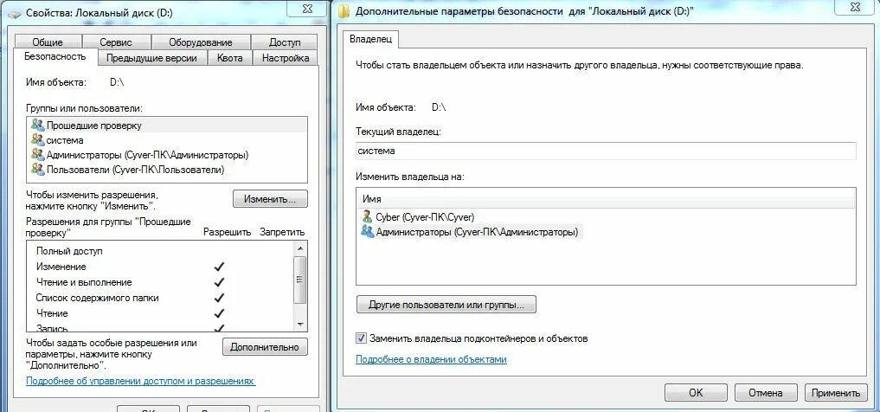Open the Предыдущие версии tab
Viewport: 880px width, 412px height.
click(151, 58)
